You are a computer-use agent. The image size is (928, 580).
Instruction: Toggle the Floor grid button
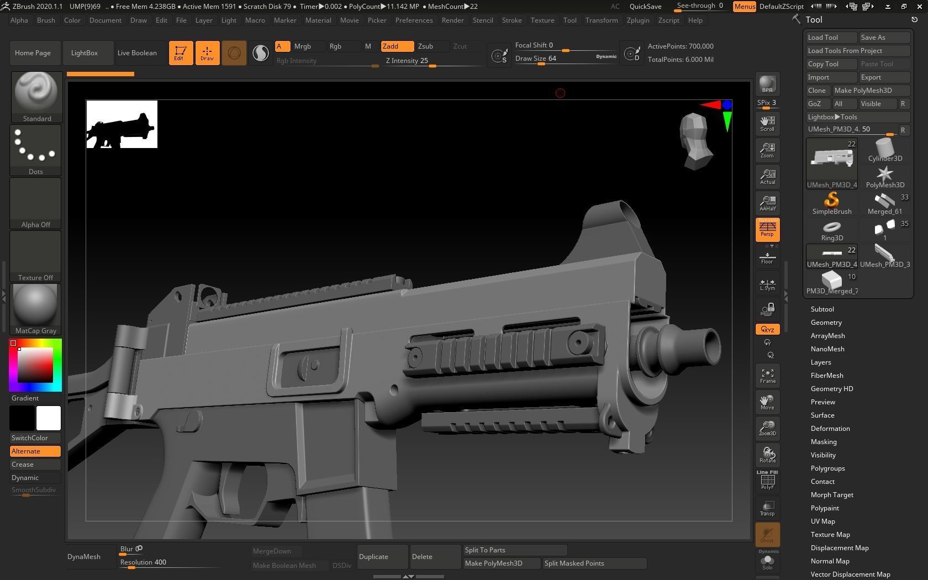(767, 256)
